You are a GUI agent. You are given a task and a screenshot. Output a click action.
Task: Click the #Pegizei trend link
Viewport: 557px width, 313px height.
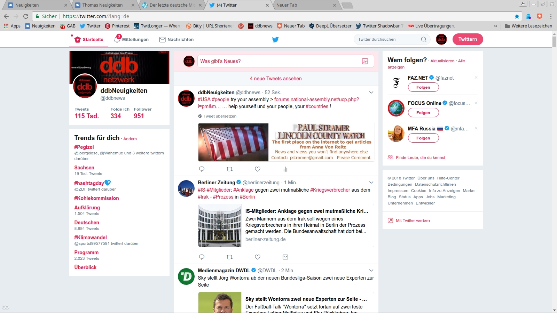coord(84,147)
